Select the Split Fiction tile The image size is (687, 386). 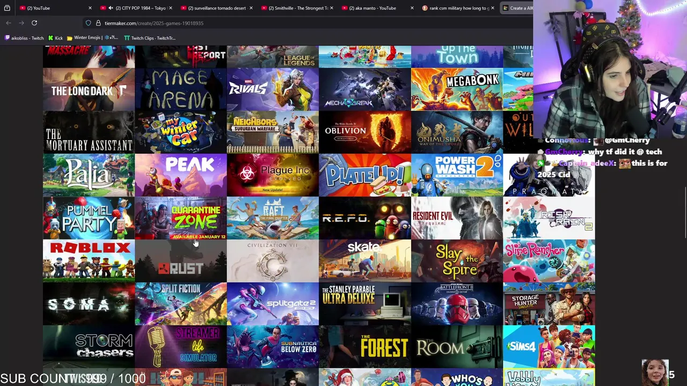[x=181, y=304]
